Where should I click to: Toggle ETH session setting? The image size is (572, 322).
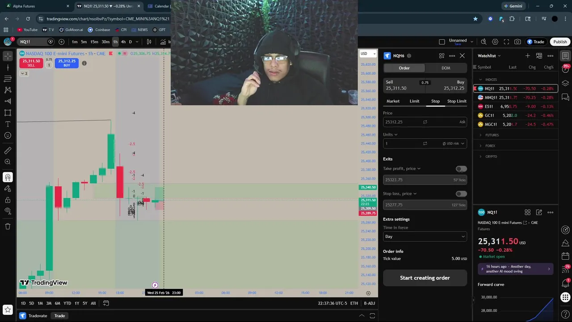tap(354, 303)
